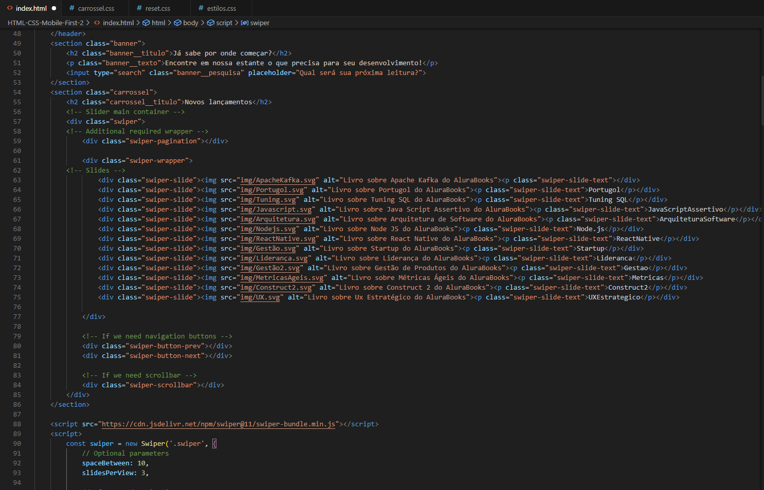
Task: Follow the img/Javascript.svg link
Action: coord(276,210)
